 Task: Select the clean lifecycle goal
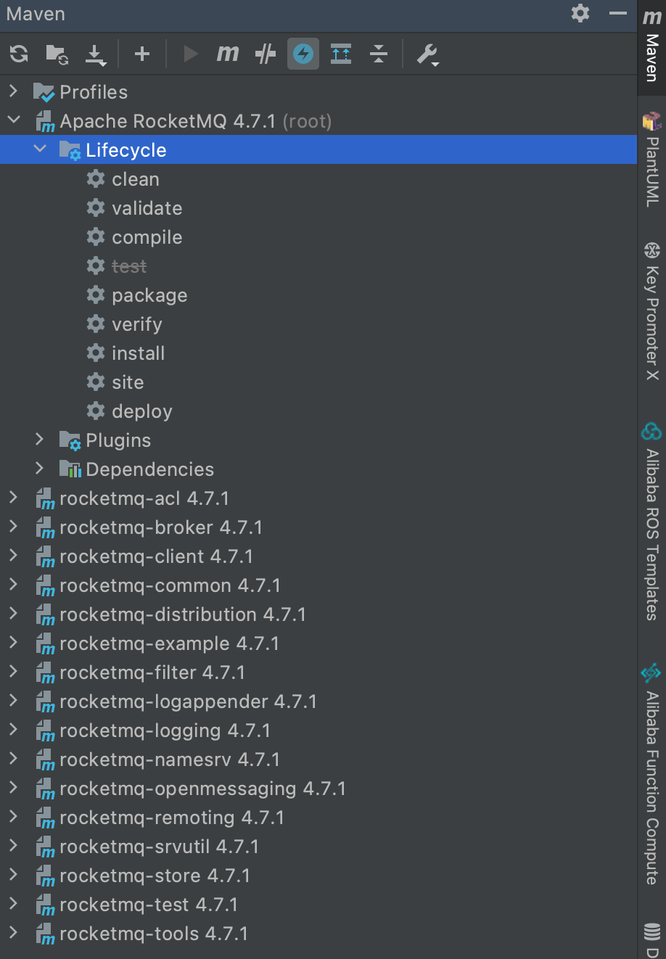(135, 179)
